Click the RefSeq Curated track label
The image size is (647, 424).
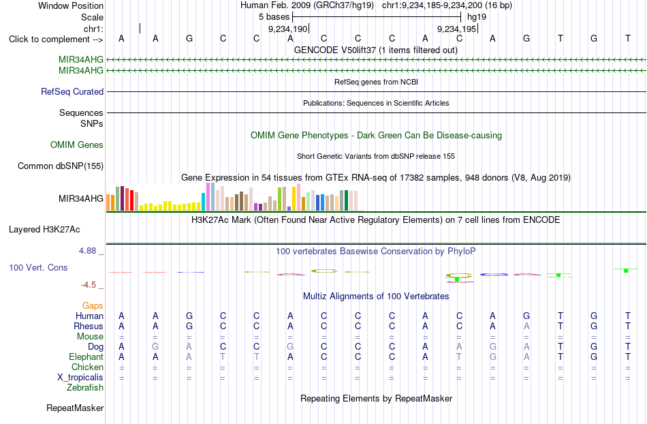click(x=72, y=91)
